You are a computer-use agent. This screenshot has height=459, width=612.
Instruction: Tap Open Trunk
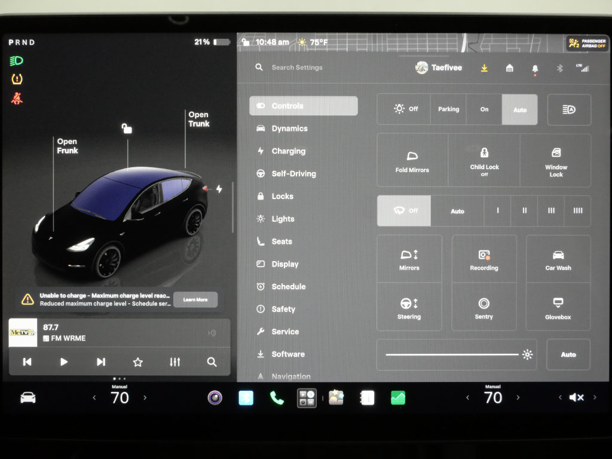[198, 119]
